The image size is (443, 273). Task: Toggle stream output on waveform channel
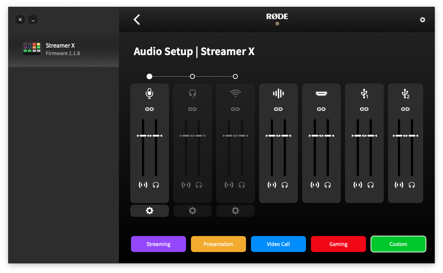[x=272, y=185]
